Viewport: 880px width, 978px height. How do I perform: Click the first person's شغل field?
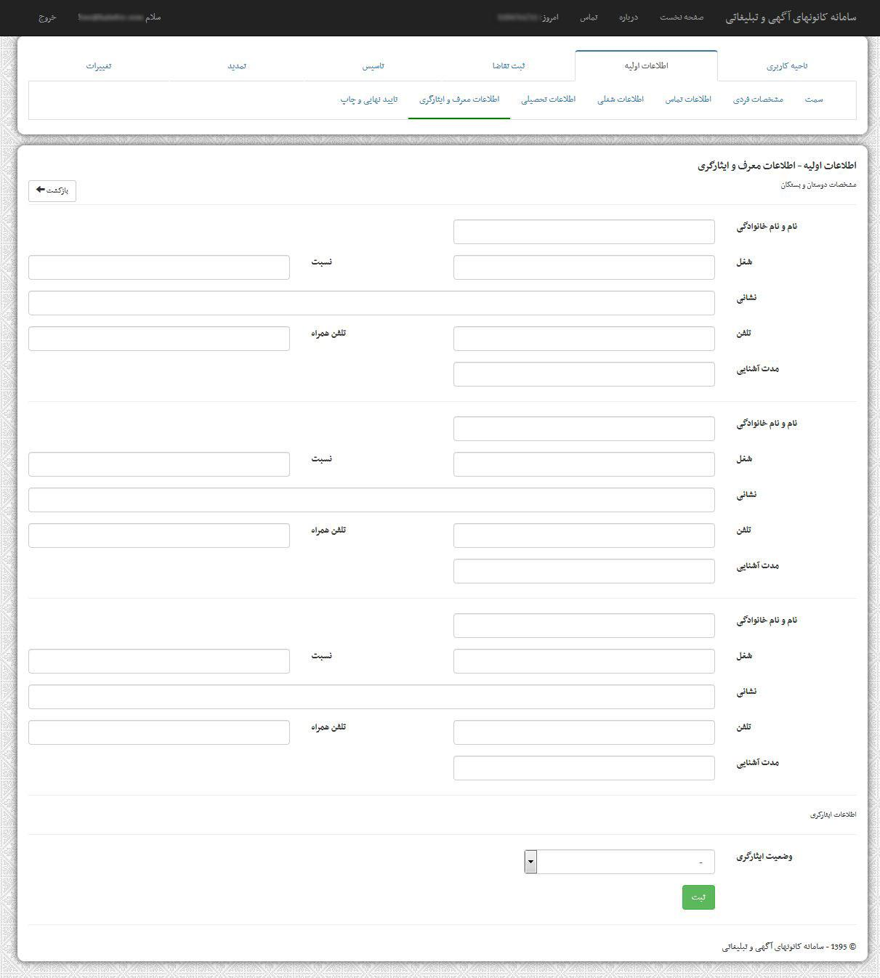coord(584,267)
